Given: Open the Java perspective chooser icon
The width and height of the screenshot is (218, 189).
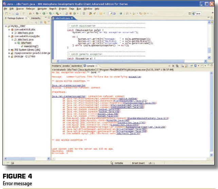Looking at the screenshot, I should [189, 14].
